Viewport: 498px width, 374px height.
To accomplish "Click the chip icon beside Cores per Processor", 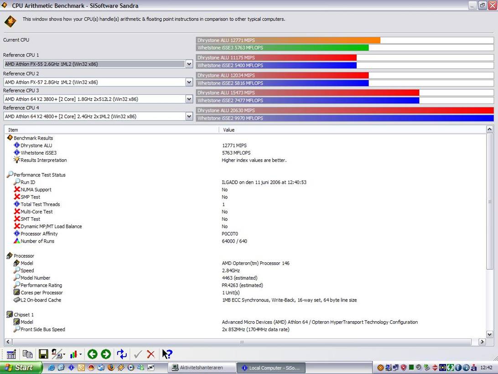I will coord(17,292).
